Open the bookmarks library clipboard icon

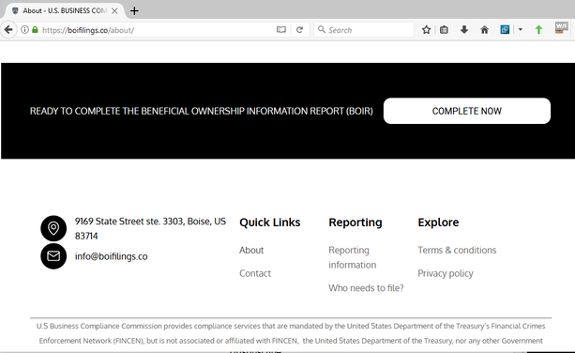444,30
